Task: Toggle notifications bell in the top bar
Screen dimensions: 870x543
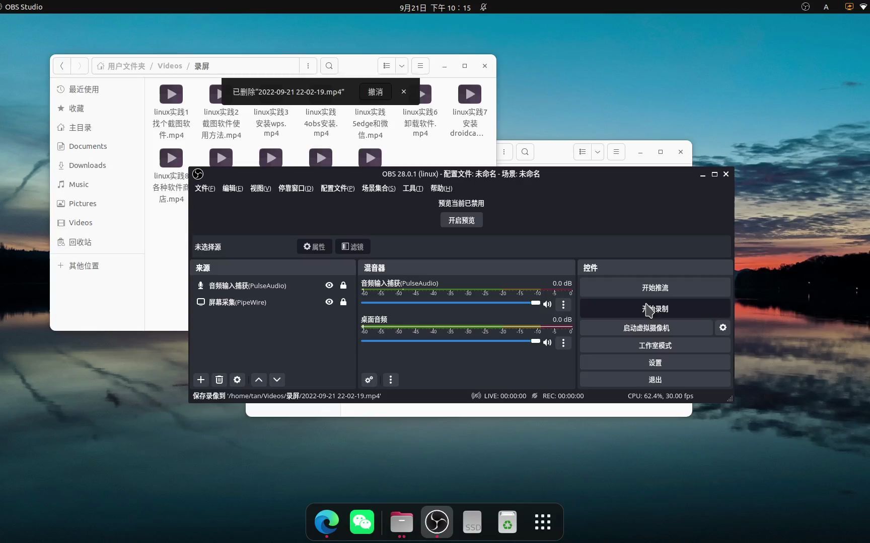Action: point(483,7)
